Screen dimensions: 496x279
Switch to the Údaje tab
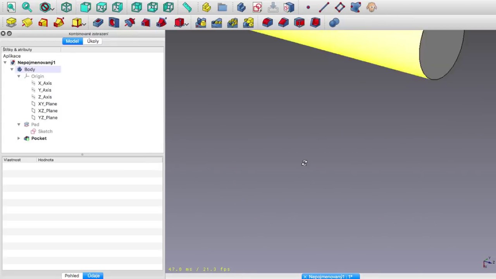(93, 276)
